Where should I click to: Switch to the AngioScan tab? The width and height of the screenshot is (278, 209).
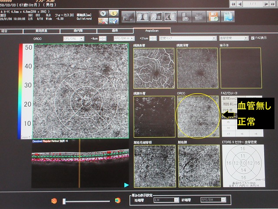coord(152,31)
